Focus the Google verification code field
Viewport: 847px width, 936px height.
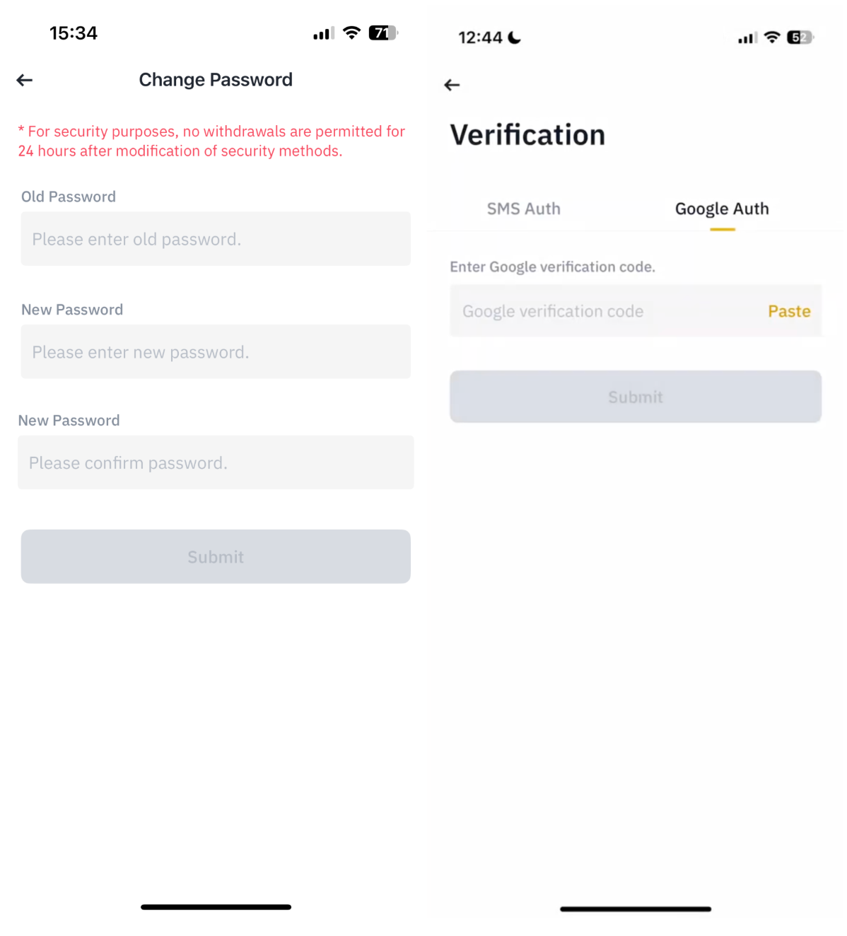(x=601, y=312)
